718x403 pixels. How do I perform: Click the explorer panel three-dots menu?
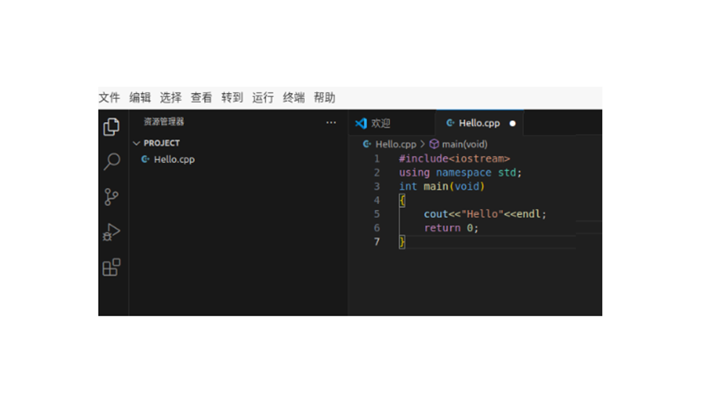[331, 122]
